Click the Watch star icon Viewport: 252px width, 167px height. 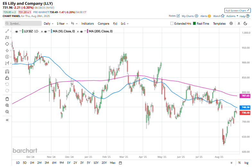(222, 16)
